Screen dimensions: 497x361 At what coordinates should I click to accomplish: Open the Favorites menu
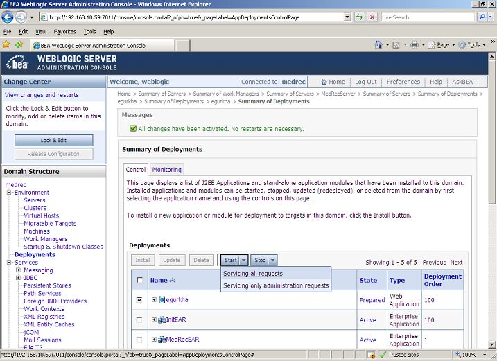pyautogui.click(x=64, y=31)
